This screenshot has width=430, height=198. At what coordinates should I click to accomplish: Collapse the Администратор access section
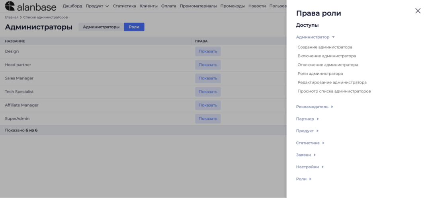click(315, 37)
